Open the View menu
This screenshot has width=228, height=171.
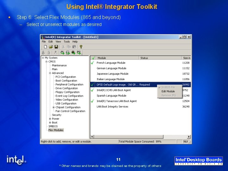58,41
